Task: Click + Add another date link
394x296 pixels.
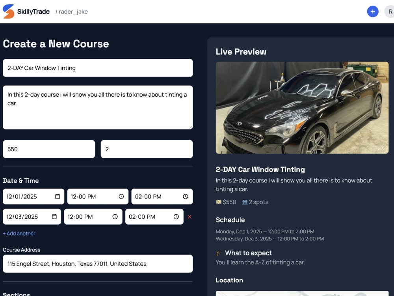Action: pyautogui.click(x=19, y=233)
